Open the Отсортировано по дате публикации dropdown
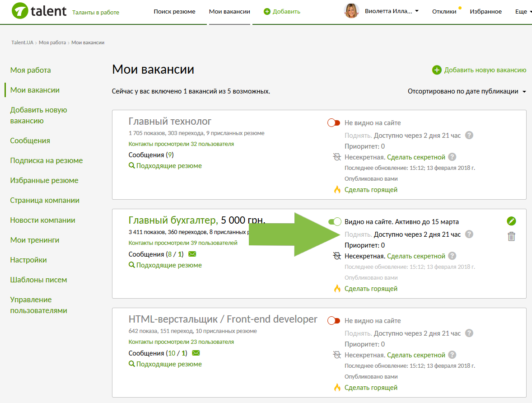 pyautogui.click(x=467, y=91)
